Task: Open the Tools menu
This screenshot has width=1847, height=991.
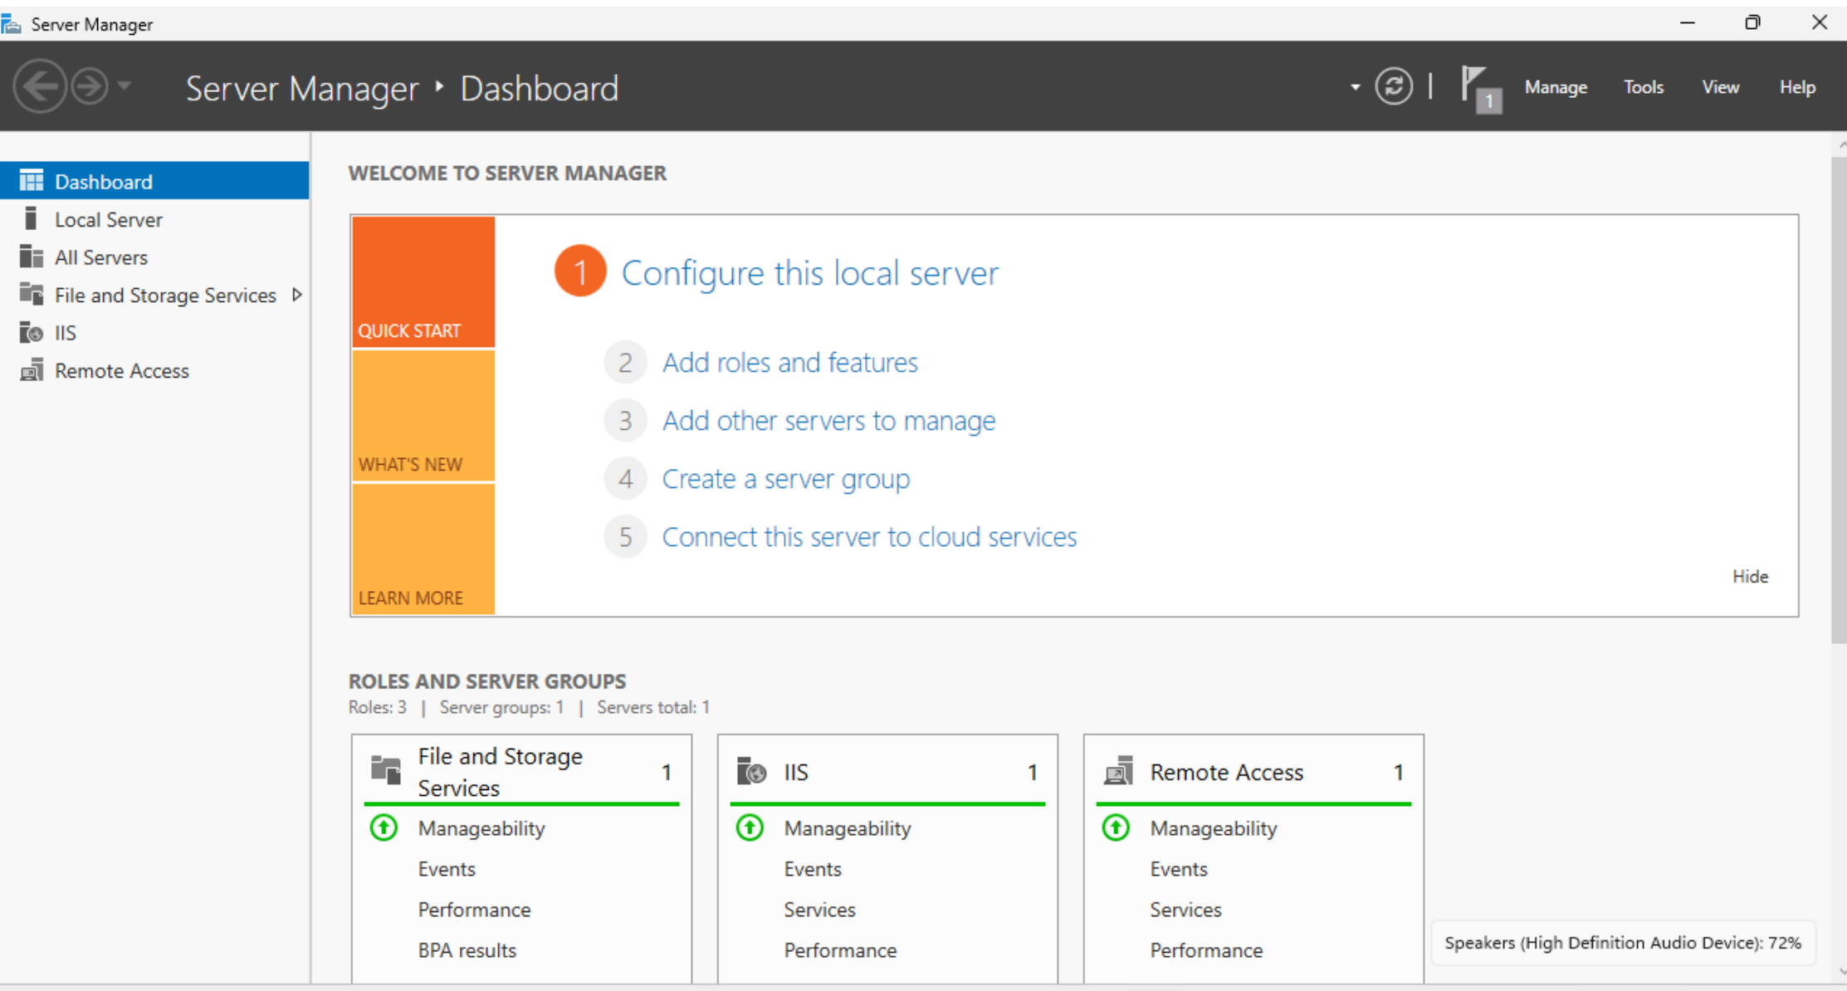Action: coord(1643,87)
